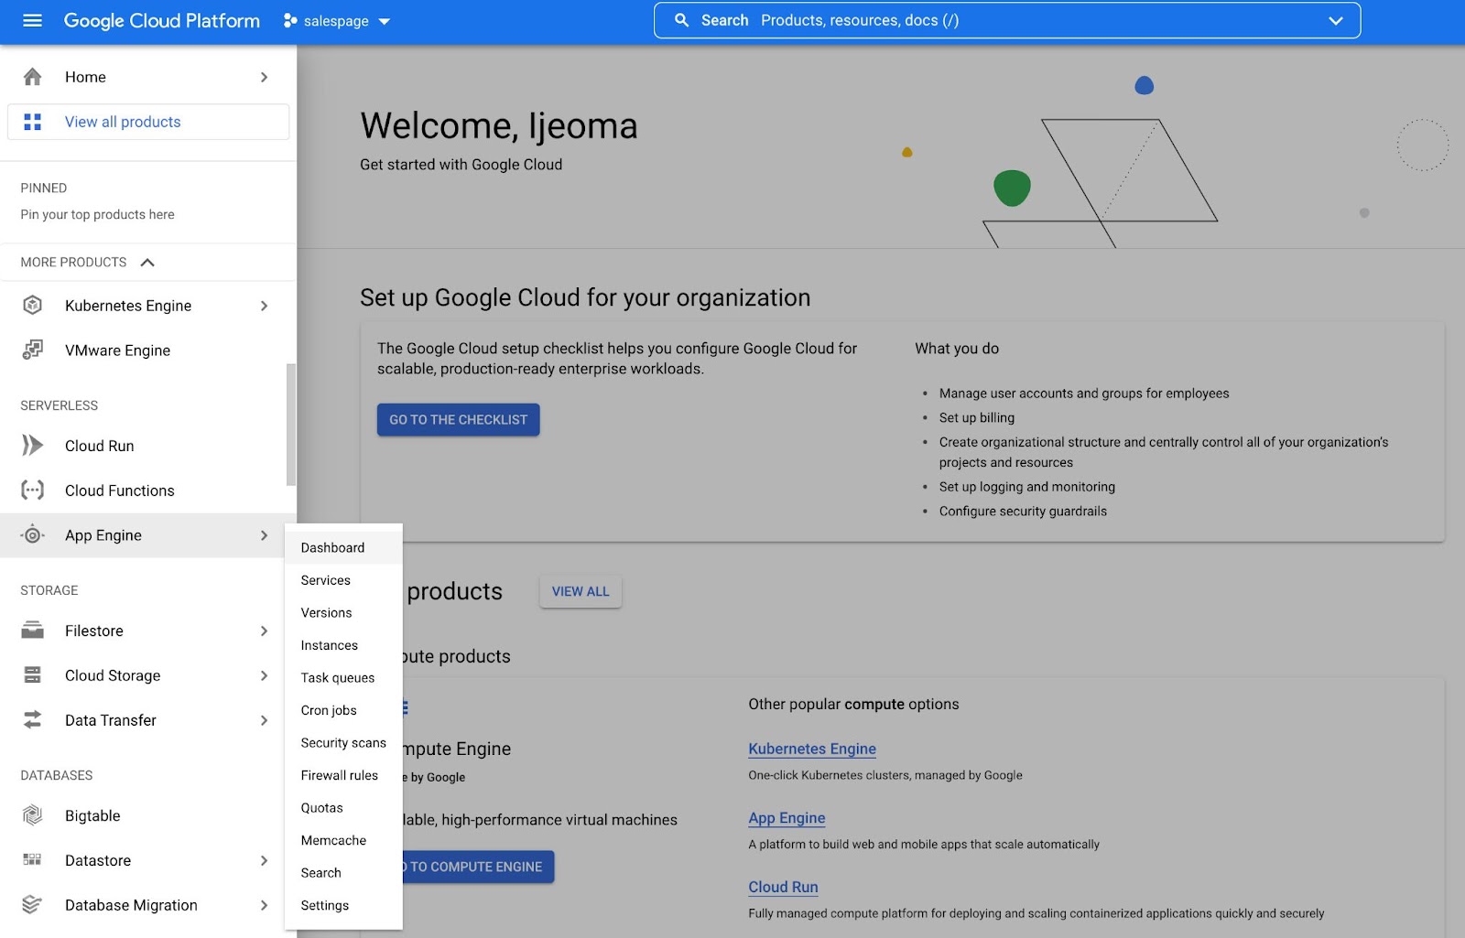Click the Filestore icon
Screen dimensions: 1465x938
point(32,630)
